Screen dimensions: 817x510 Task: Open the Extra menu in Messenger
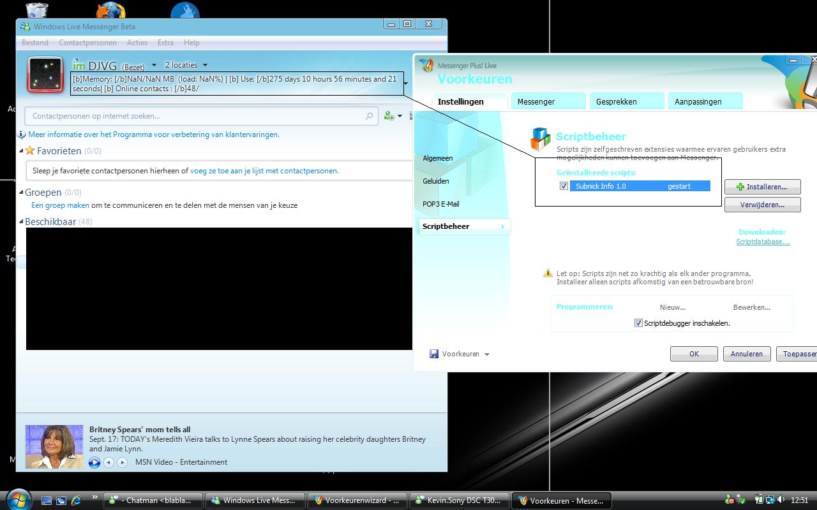pos(165,43)
